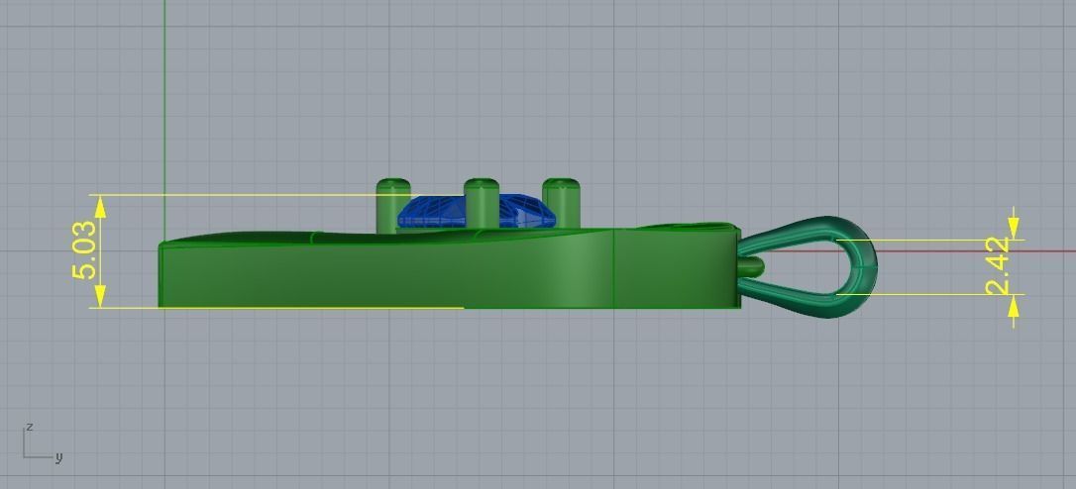This screenshot has width=1076, height=489.
Task: Click the z-y axis indicator icon
Action: click(x=43, y=443)
